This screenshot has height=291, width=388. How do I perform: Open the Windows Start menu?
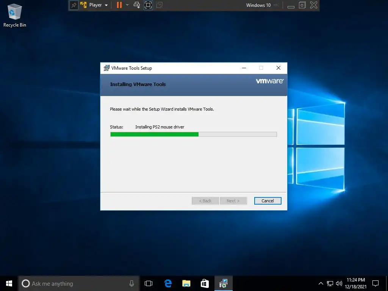tap(9, 283)
